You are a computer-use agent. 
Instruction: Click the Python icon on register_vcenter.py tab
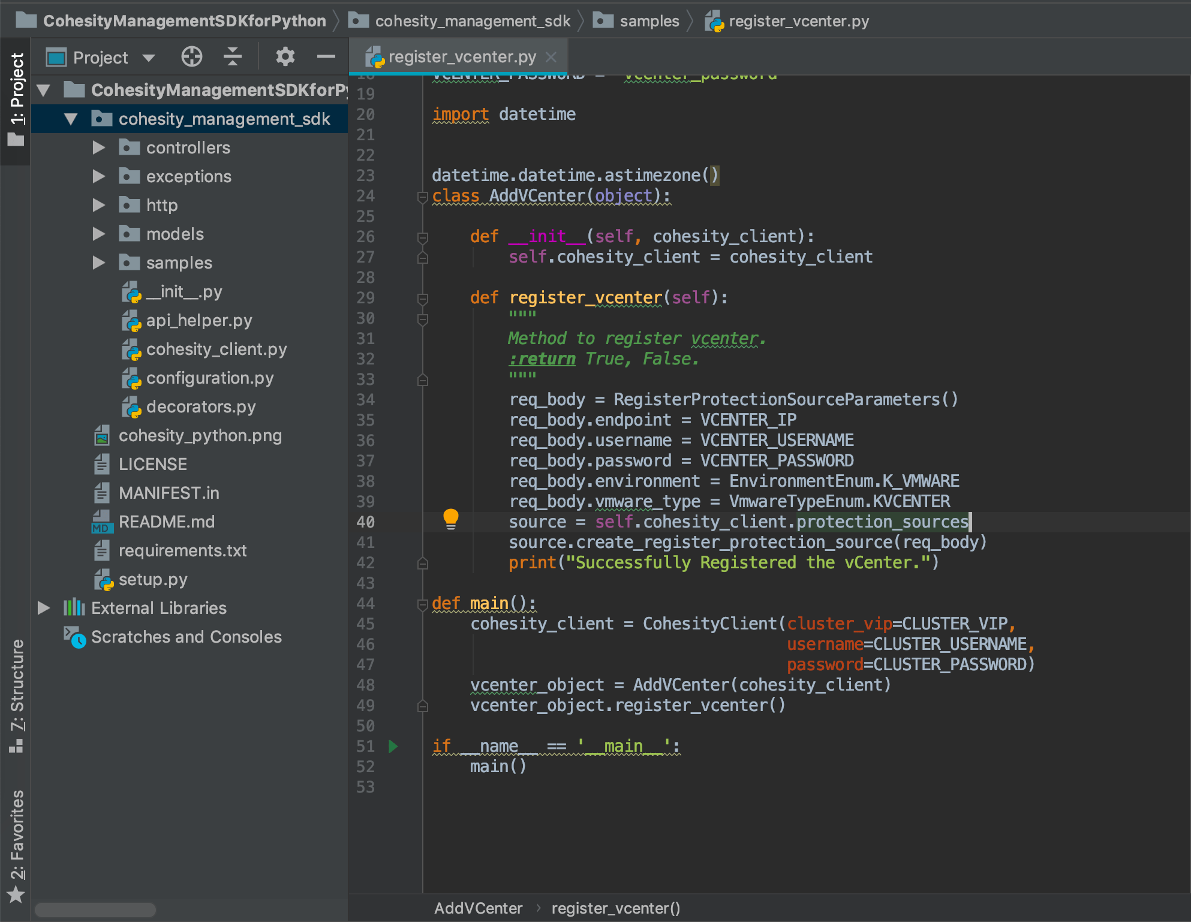point(376,56)
